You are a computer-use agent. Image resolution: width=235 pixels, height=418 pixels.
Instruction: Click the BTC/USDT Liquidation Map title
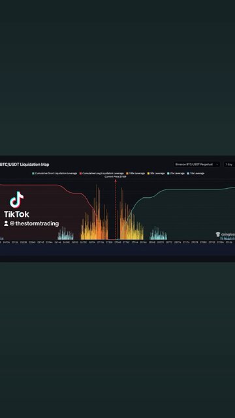(x=25, y=165)
